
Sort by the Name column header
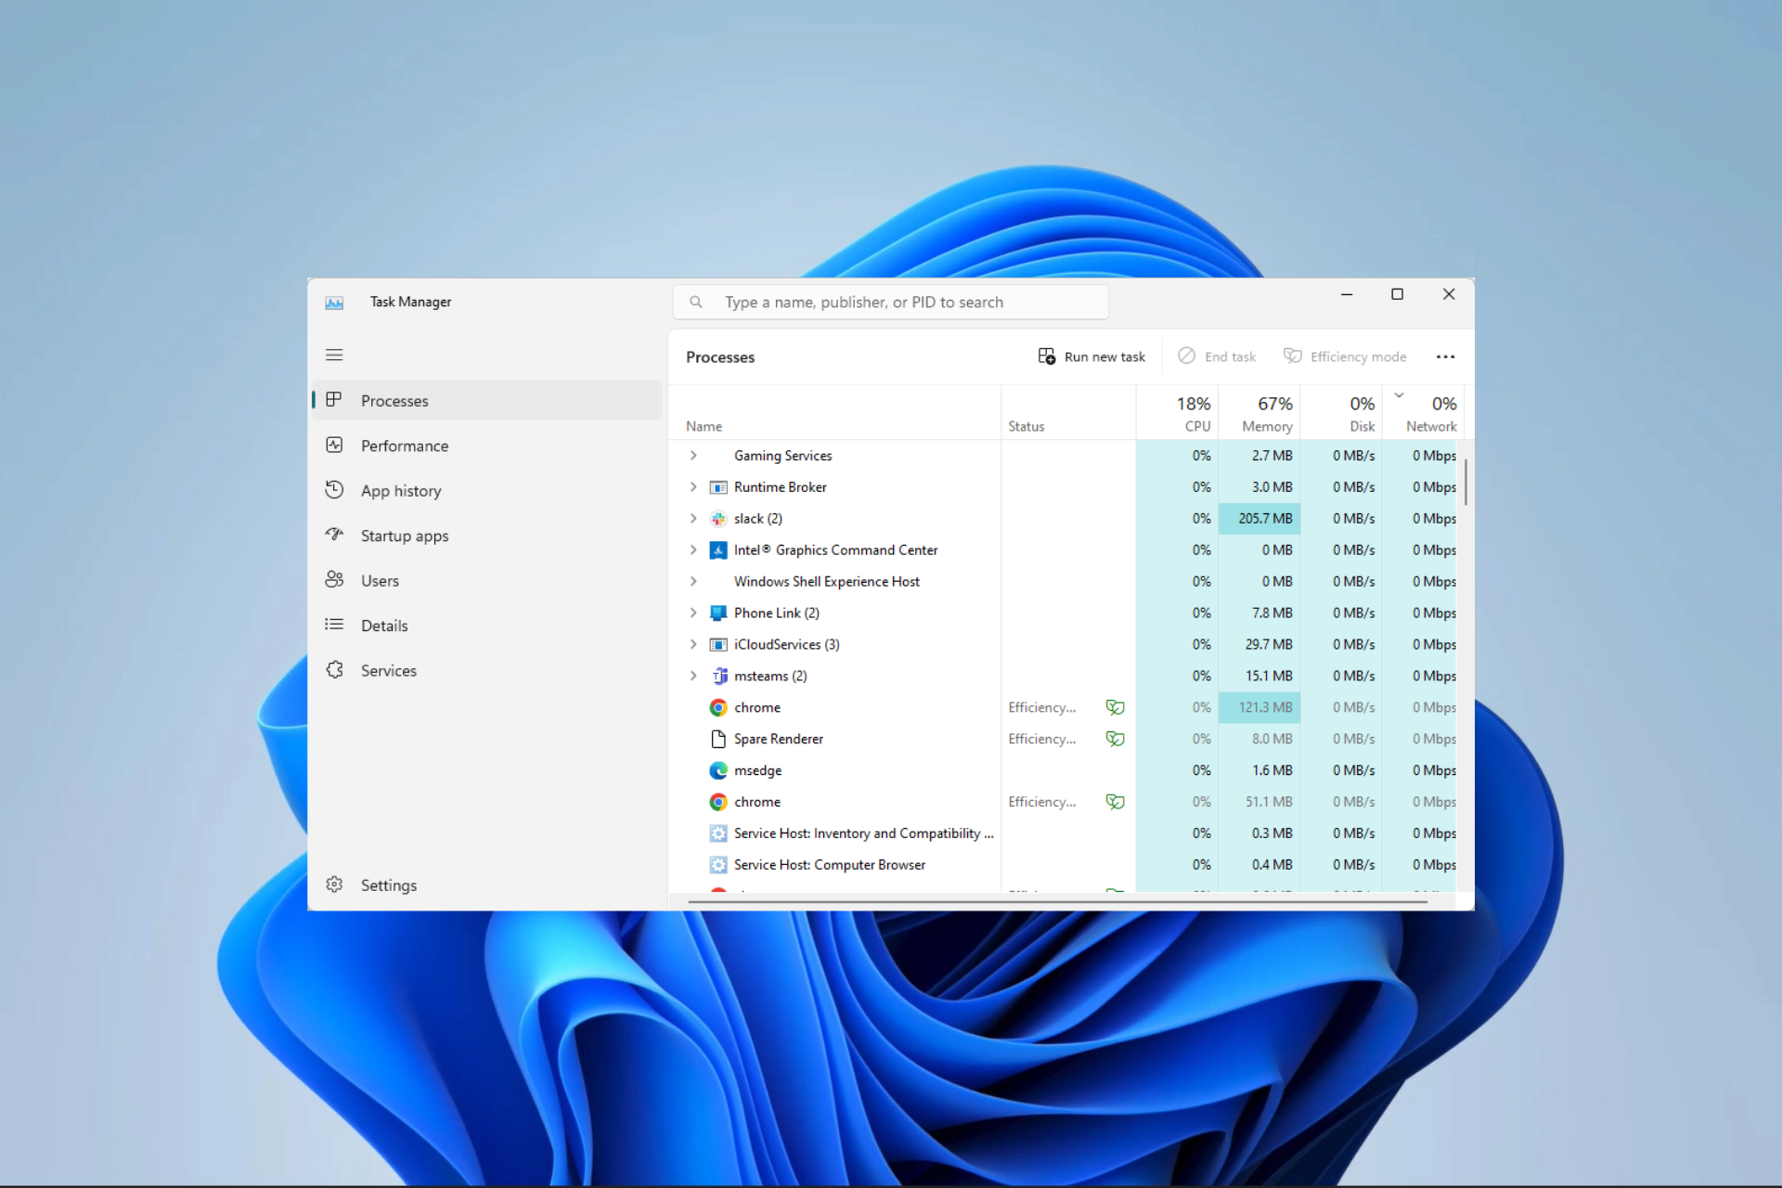click(x=834, y=414)
